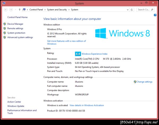Screen dimensions: 159x125
Task: Select System breadcrumb in address bar
Action: click(x=75, y=10)
